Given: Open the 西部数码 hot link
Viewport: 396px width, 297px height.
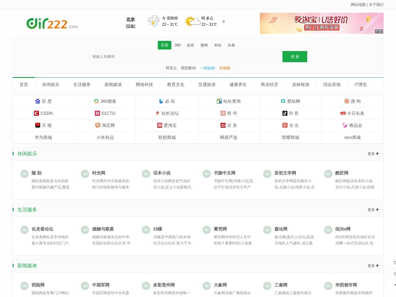Looking at the screenshot, I should click(188, 68).
